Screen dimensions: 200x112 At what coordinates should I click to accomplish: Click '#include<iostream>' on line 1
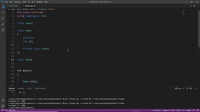click(30, 12)
